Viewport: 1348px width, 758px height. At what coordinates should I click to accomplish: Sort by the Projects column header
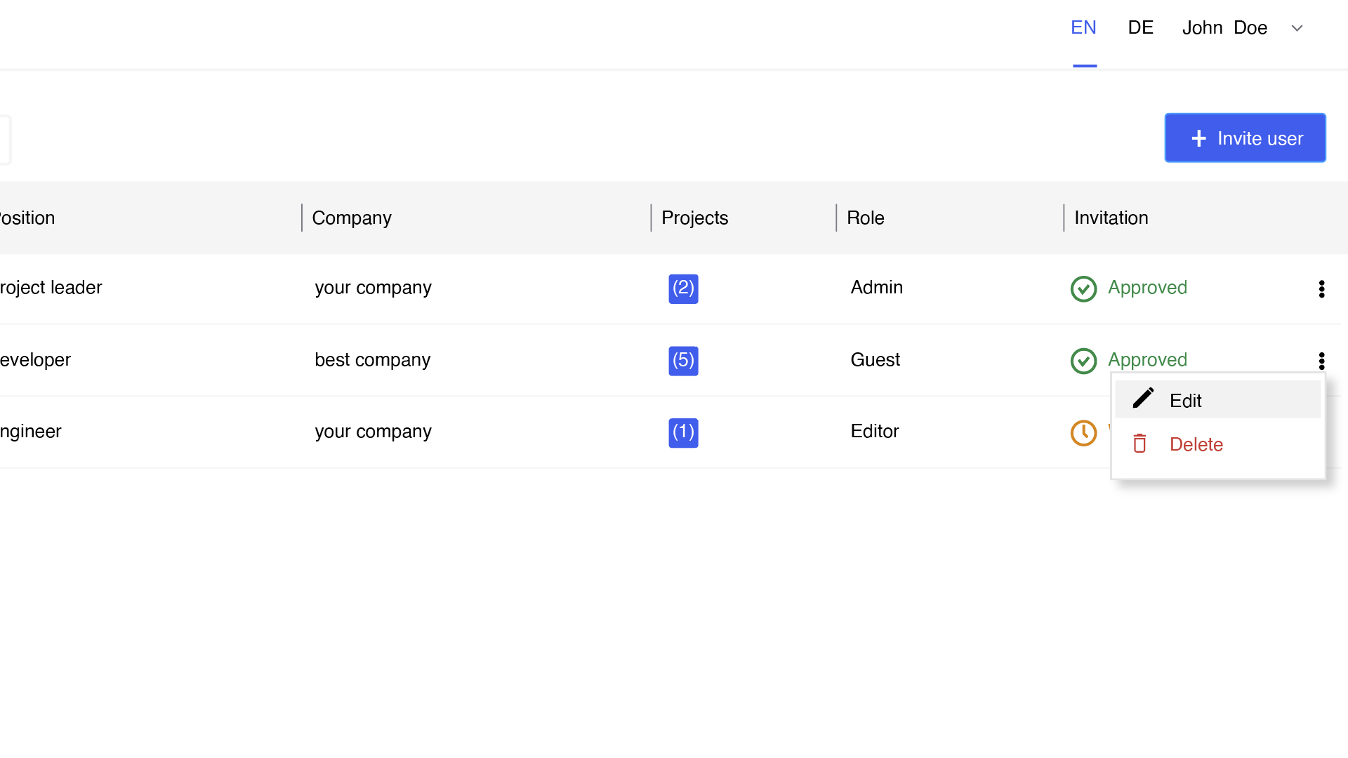(694, 218)
